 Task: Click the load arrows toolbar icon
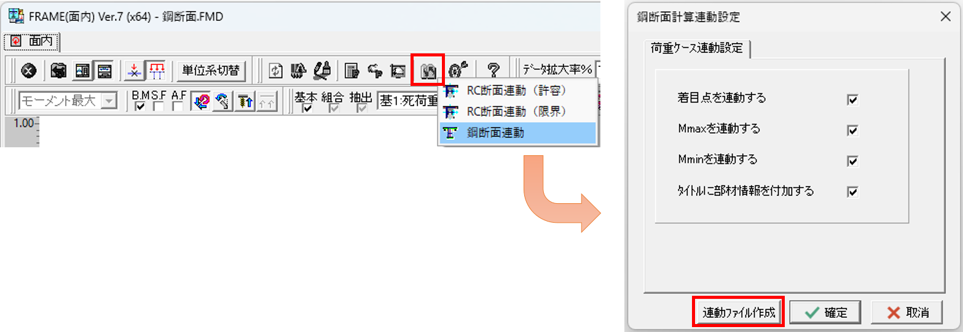pyautogui.click(x=299, y=71)
